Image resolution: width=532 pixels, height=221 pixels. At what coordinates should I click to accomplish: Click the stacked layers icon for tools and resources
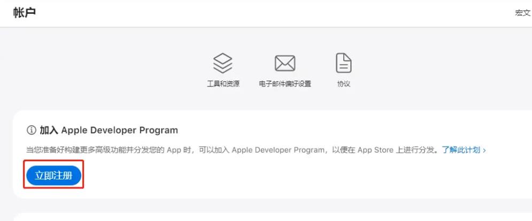tap(223, 64)
